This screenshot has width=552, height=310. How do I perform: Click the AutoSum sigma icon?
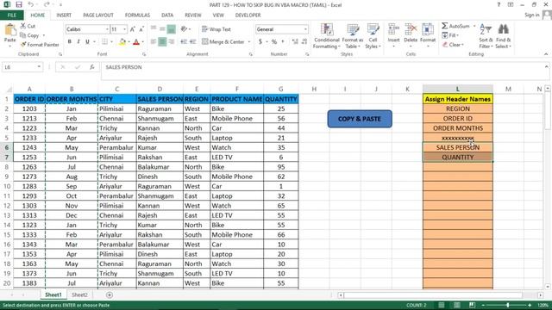pos(445,26)
